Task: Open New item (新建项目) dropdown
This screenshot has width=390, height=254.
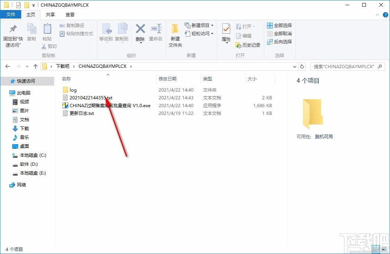Action: (x=199, y=25)
